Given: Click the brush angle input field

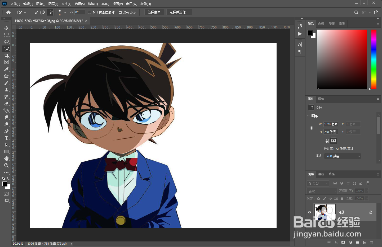Looking at the screenshot, I should [x=80, y=12].
